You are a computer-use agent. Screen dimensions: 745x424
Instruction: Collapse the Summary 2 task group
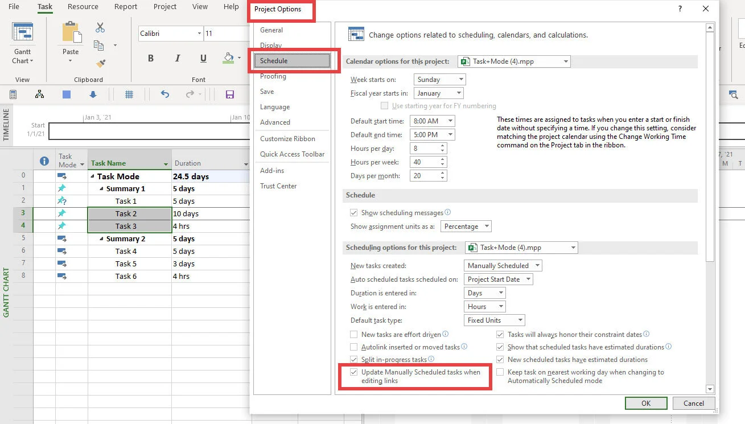tap(101, 239)
